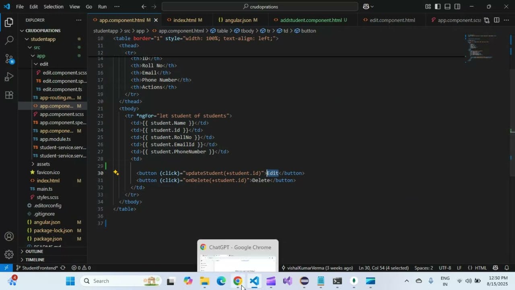Image resolution: width=515 pixels, height=290 pixels.
Task: Click the sparkle code action lightbulb on line 30
Action: pos(116,173)
